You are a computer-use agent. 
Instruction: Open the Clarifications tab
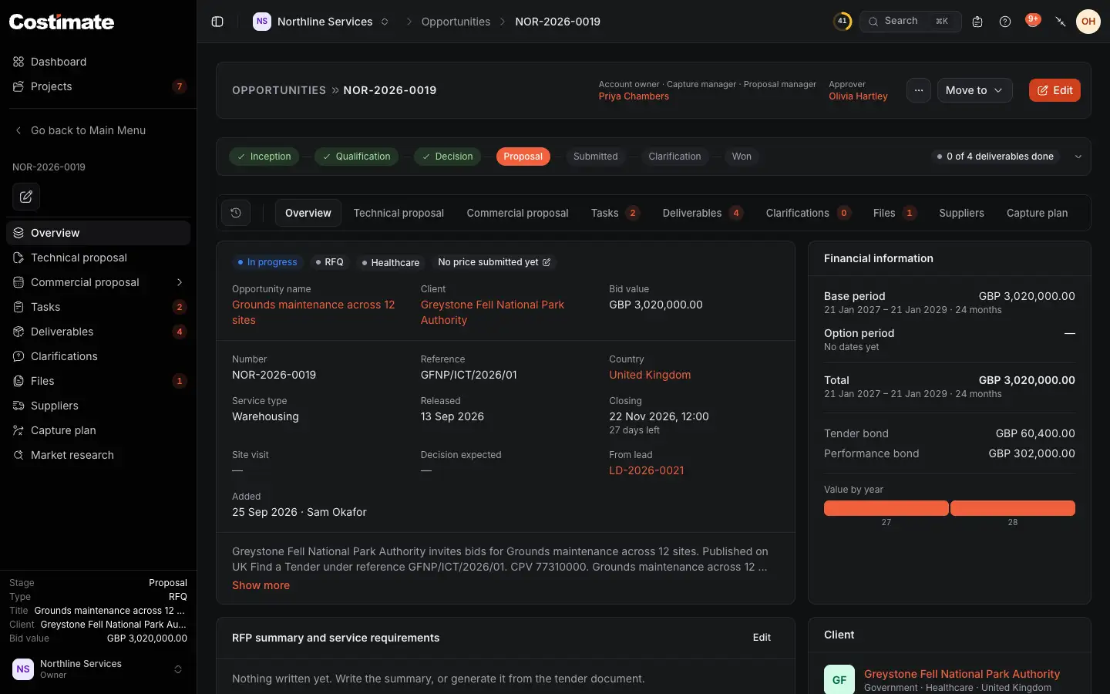[808, 213]
